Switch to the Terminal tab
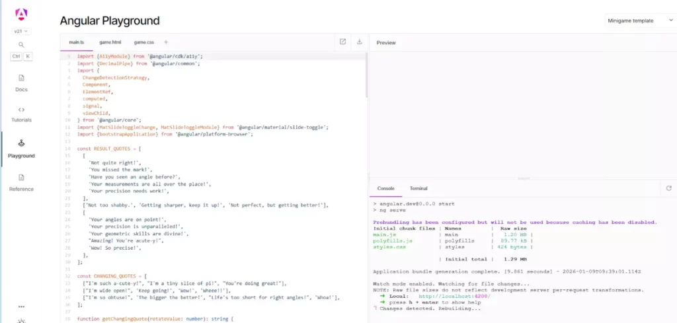Image resolution: width=677 pixels, height=323 pixels. [418, 188]
